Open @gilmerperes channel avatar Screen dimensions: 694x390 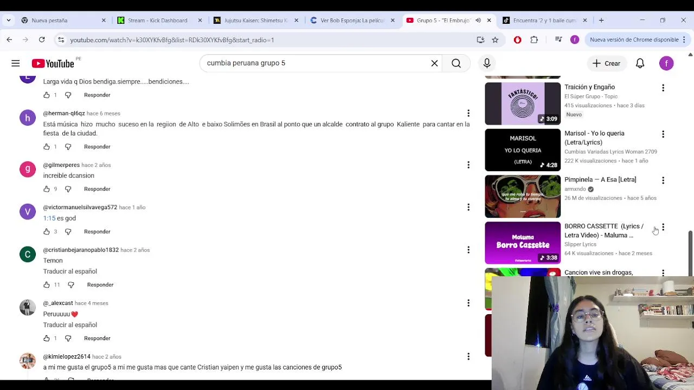pos(28,169)
